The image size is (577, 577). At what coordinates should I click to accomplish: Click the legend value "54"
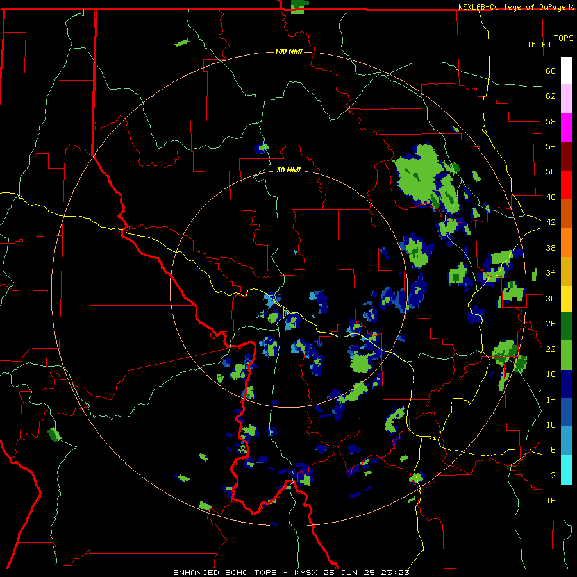[x=551, y=146]
